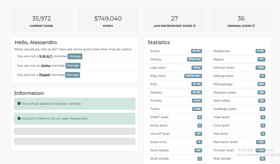
Task: Click the Rob streak value badge
Action: point(262,158)
